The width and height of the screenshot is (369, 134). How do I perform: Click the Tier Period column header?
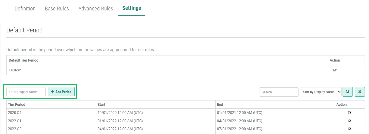coord(17,105)
